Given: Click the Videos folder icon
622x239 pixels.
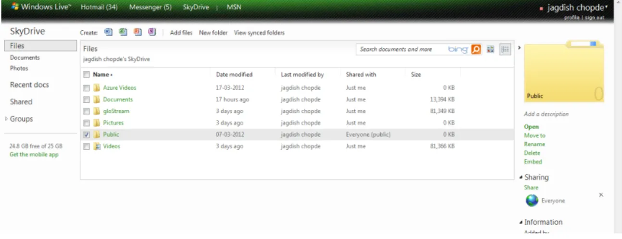Looking at the screenshot, I should pos(97,146).
